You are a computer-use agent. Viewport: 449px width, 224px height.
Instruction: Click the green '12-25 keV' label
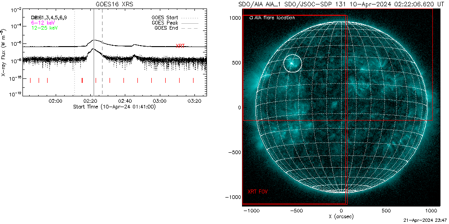pos(44,28)
